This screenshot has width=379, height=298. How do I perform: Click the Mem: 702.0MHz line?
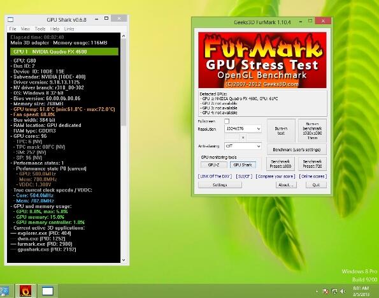pos(34,200)
